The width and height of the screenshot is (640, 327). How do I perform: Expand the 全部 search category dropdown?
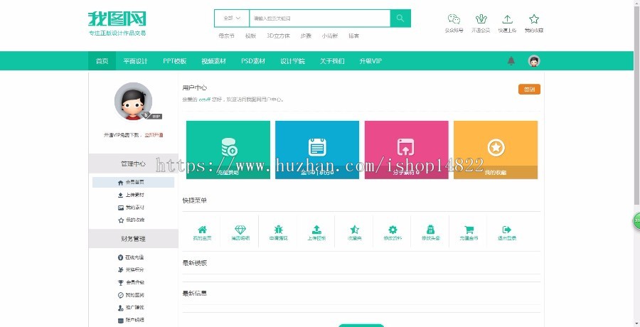click(x=232, y=18)
